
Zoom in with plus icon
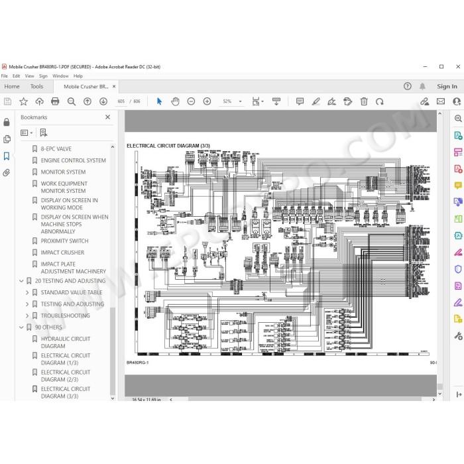207,101
